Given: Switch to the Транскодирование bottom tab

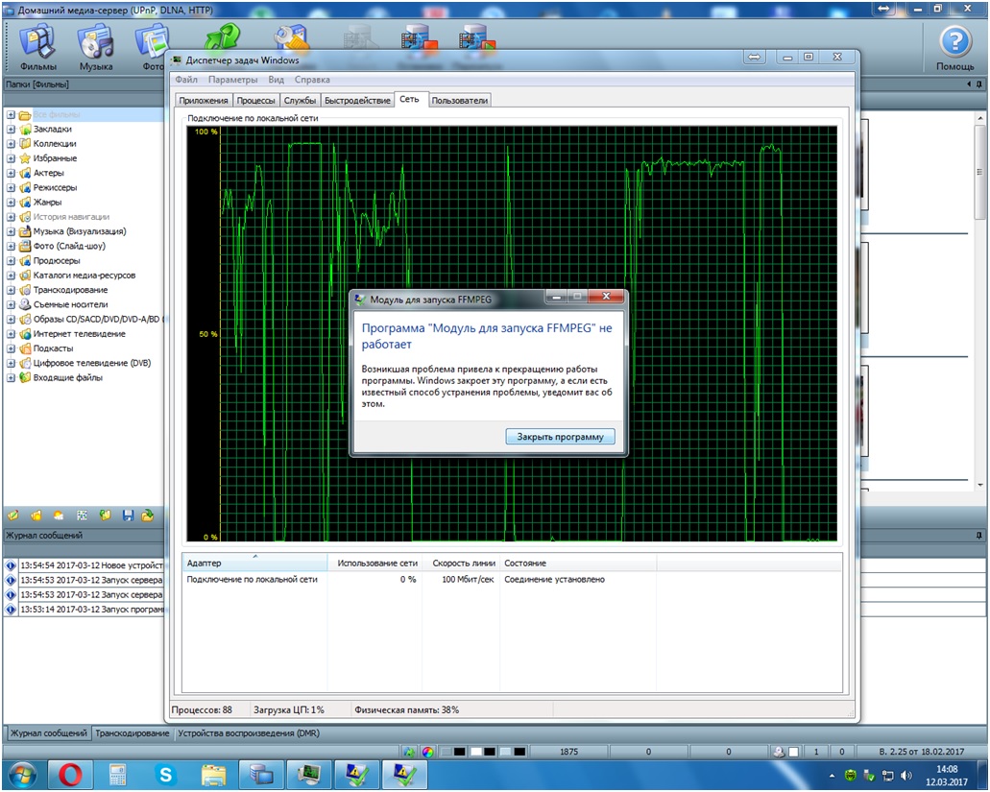Looking at the screenshot, I should click(x=133, y=733).
